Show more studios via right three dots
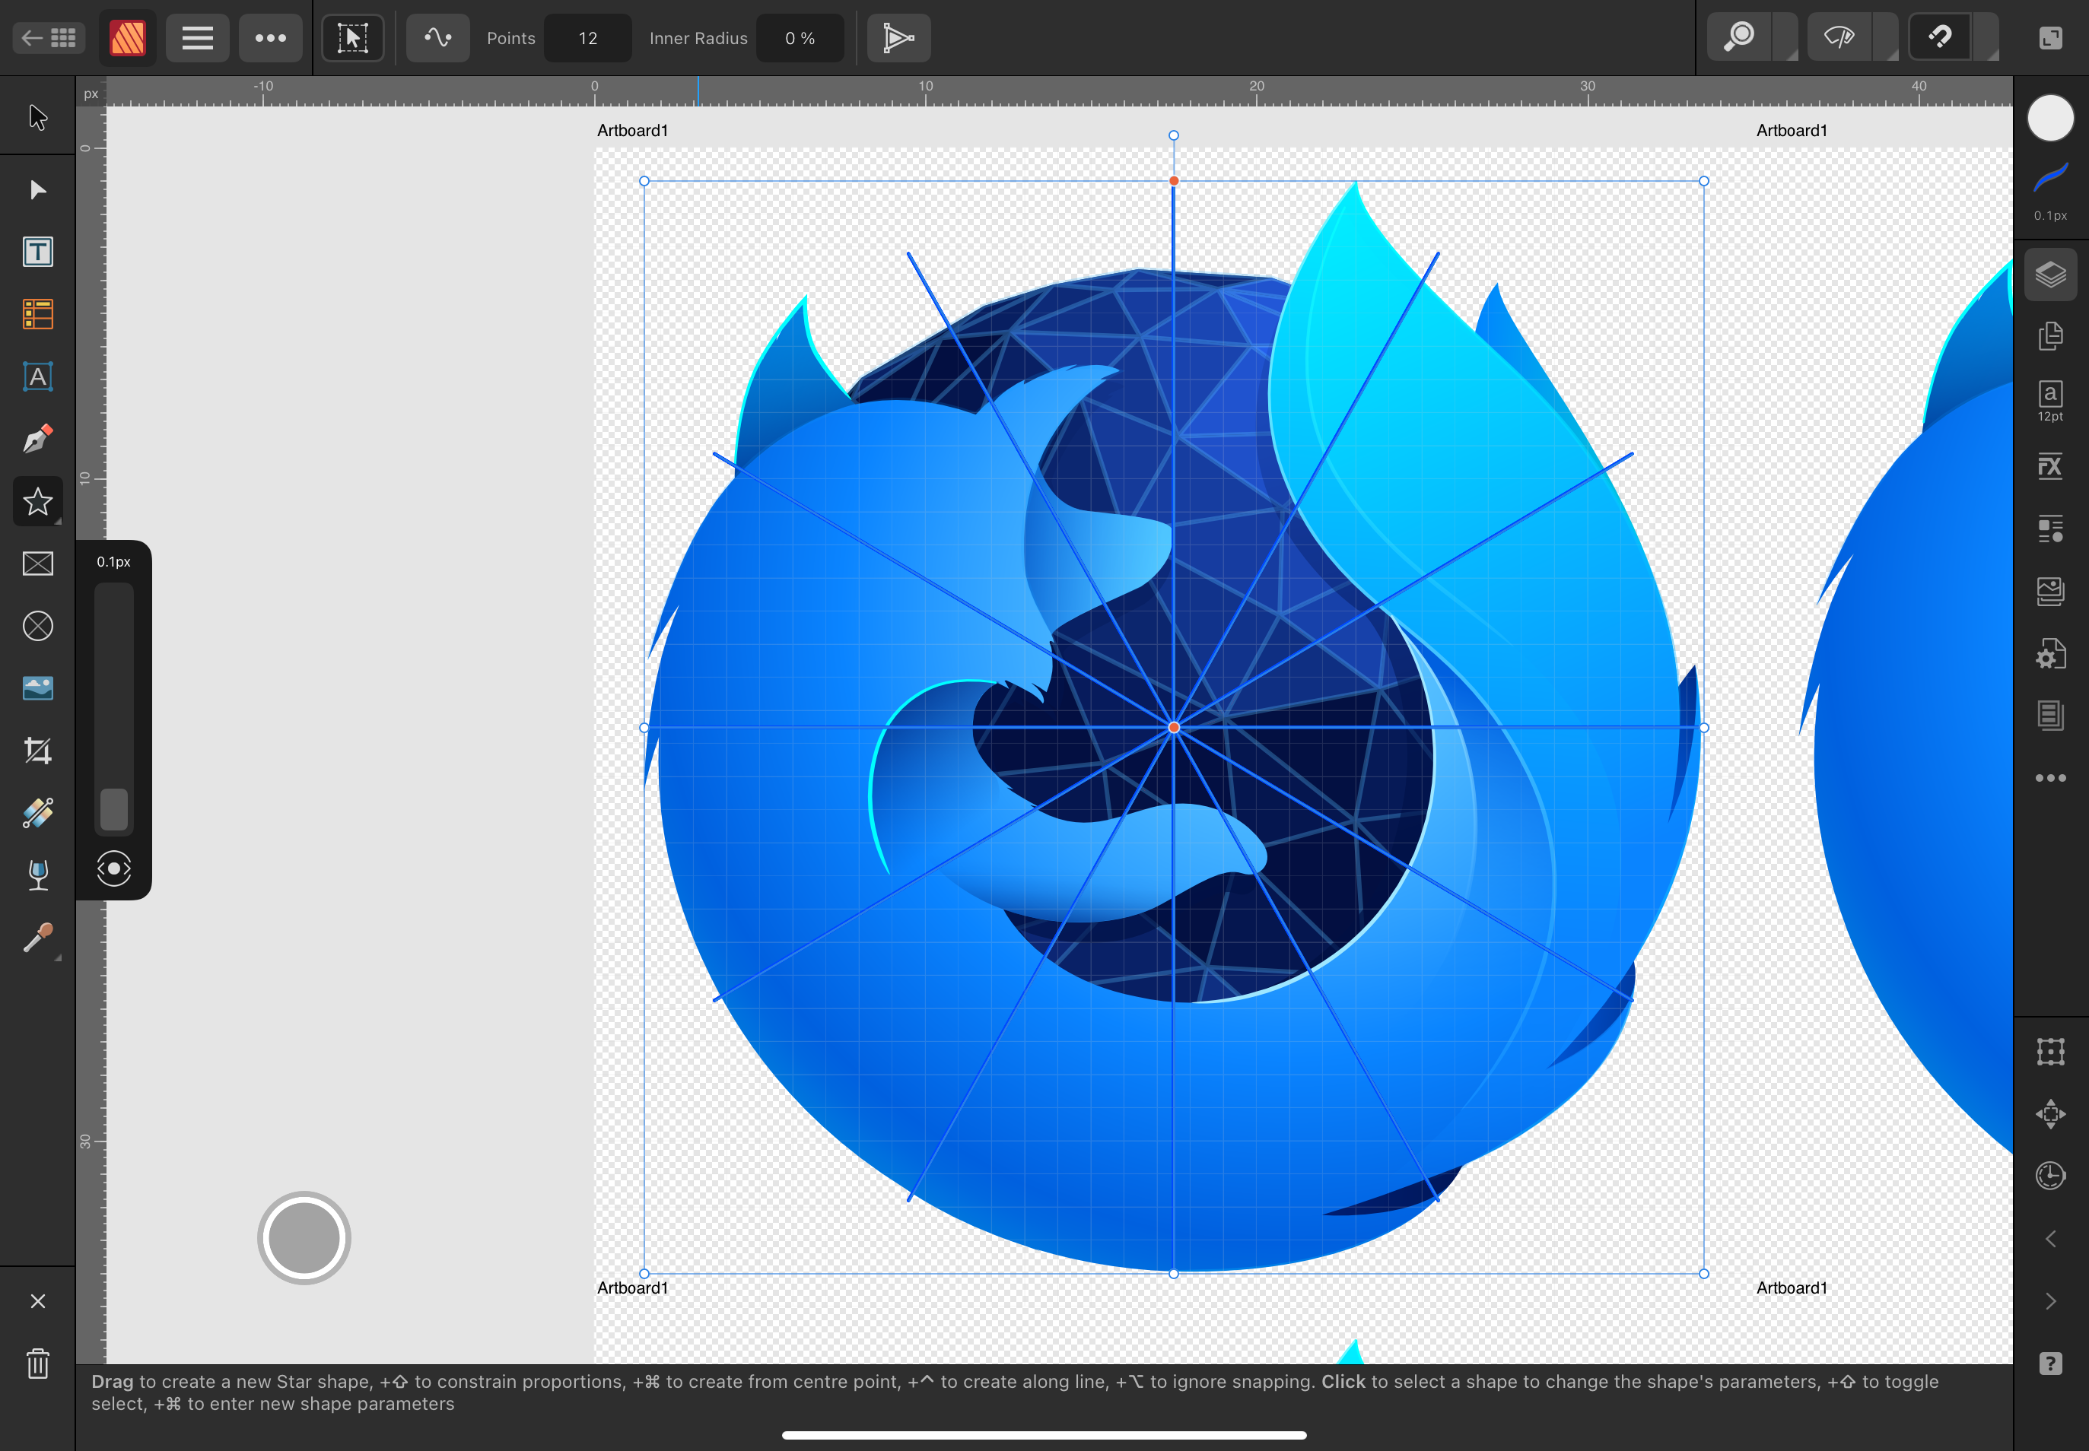 2051,778
